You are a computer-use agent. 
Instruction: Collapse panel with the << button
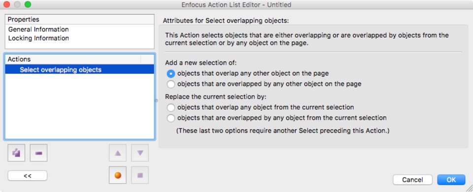tap(28, 176)
